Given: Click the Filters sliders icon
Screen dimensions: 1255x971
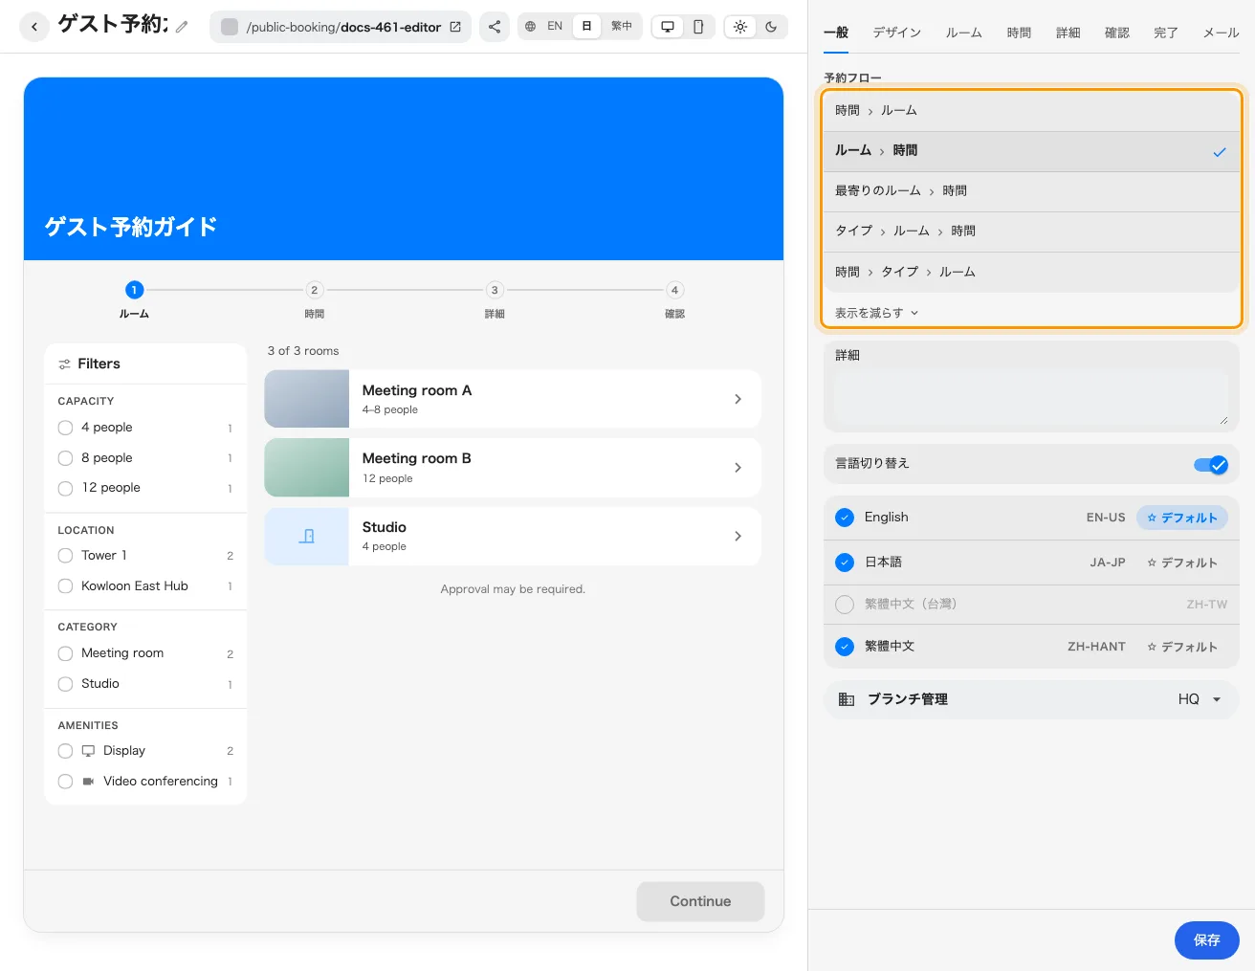Looking at the screenshot, I should click(x=64, y=364).
